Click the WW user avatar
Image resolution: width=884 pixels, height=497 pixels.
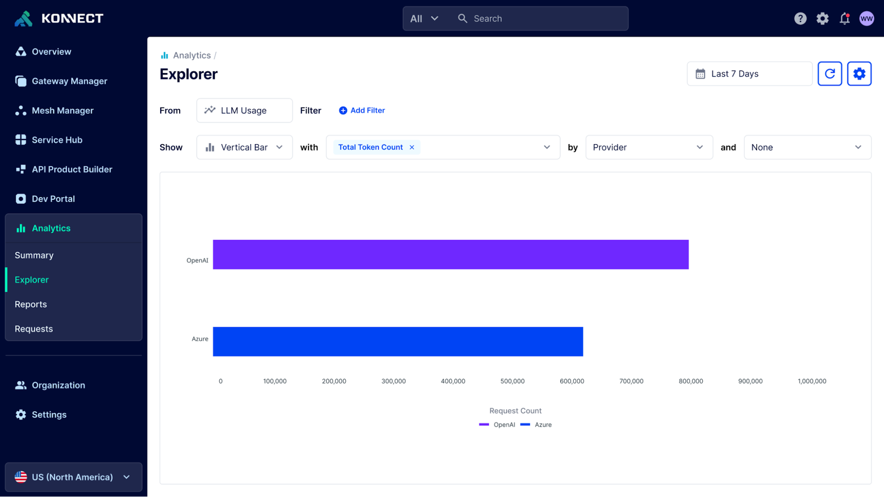click(x=866, y=18)
